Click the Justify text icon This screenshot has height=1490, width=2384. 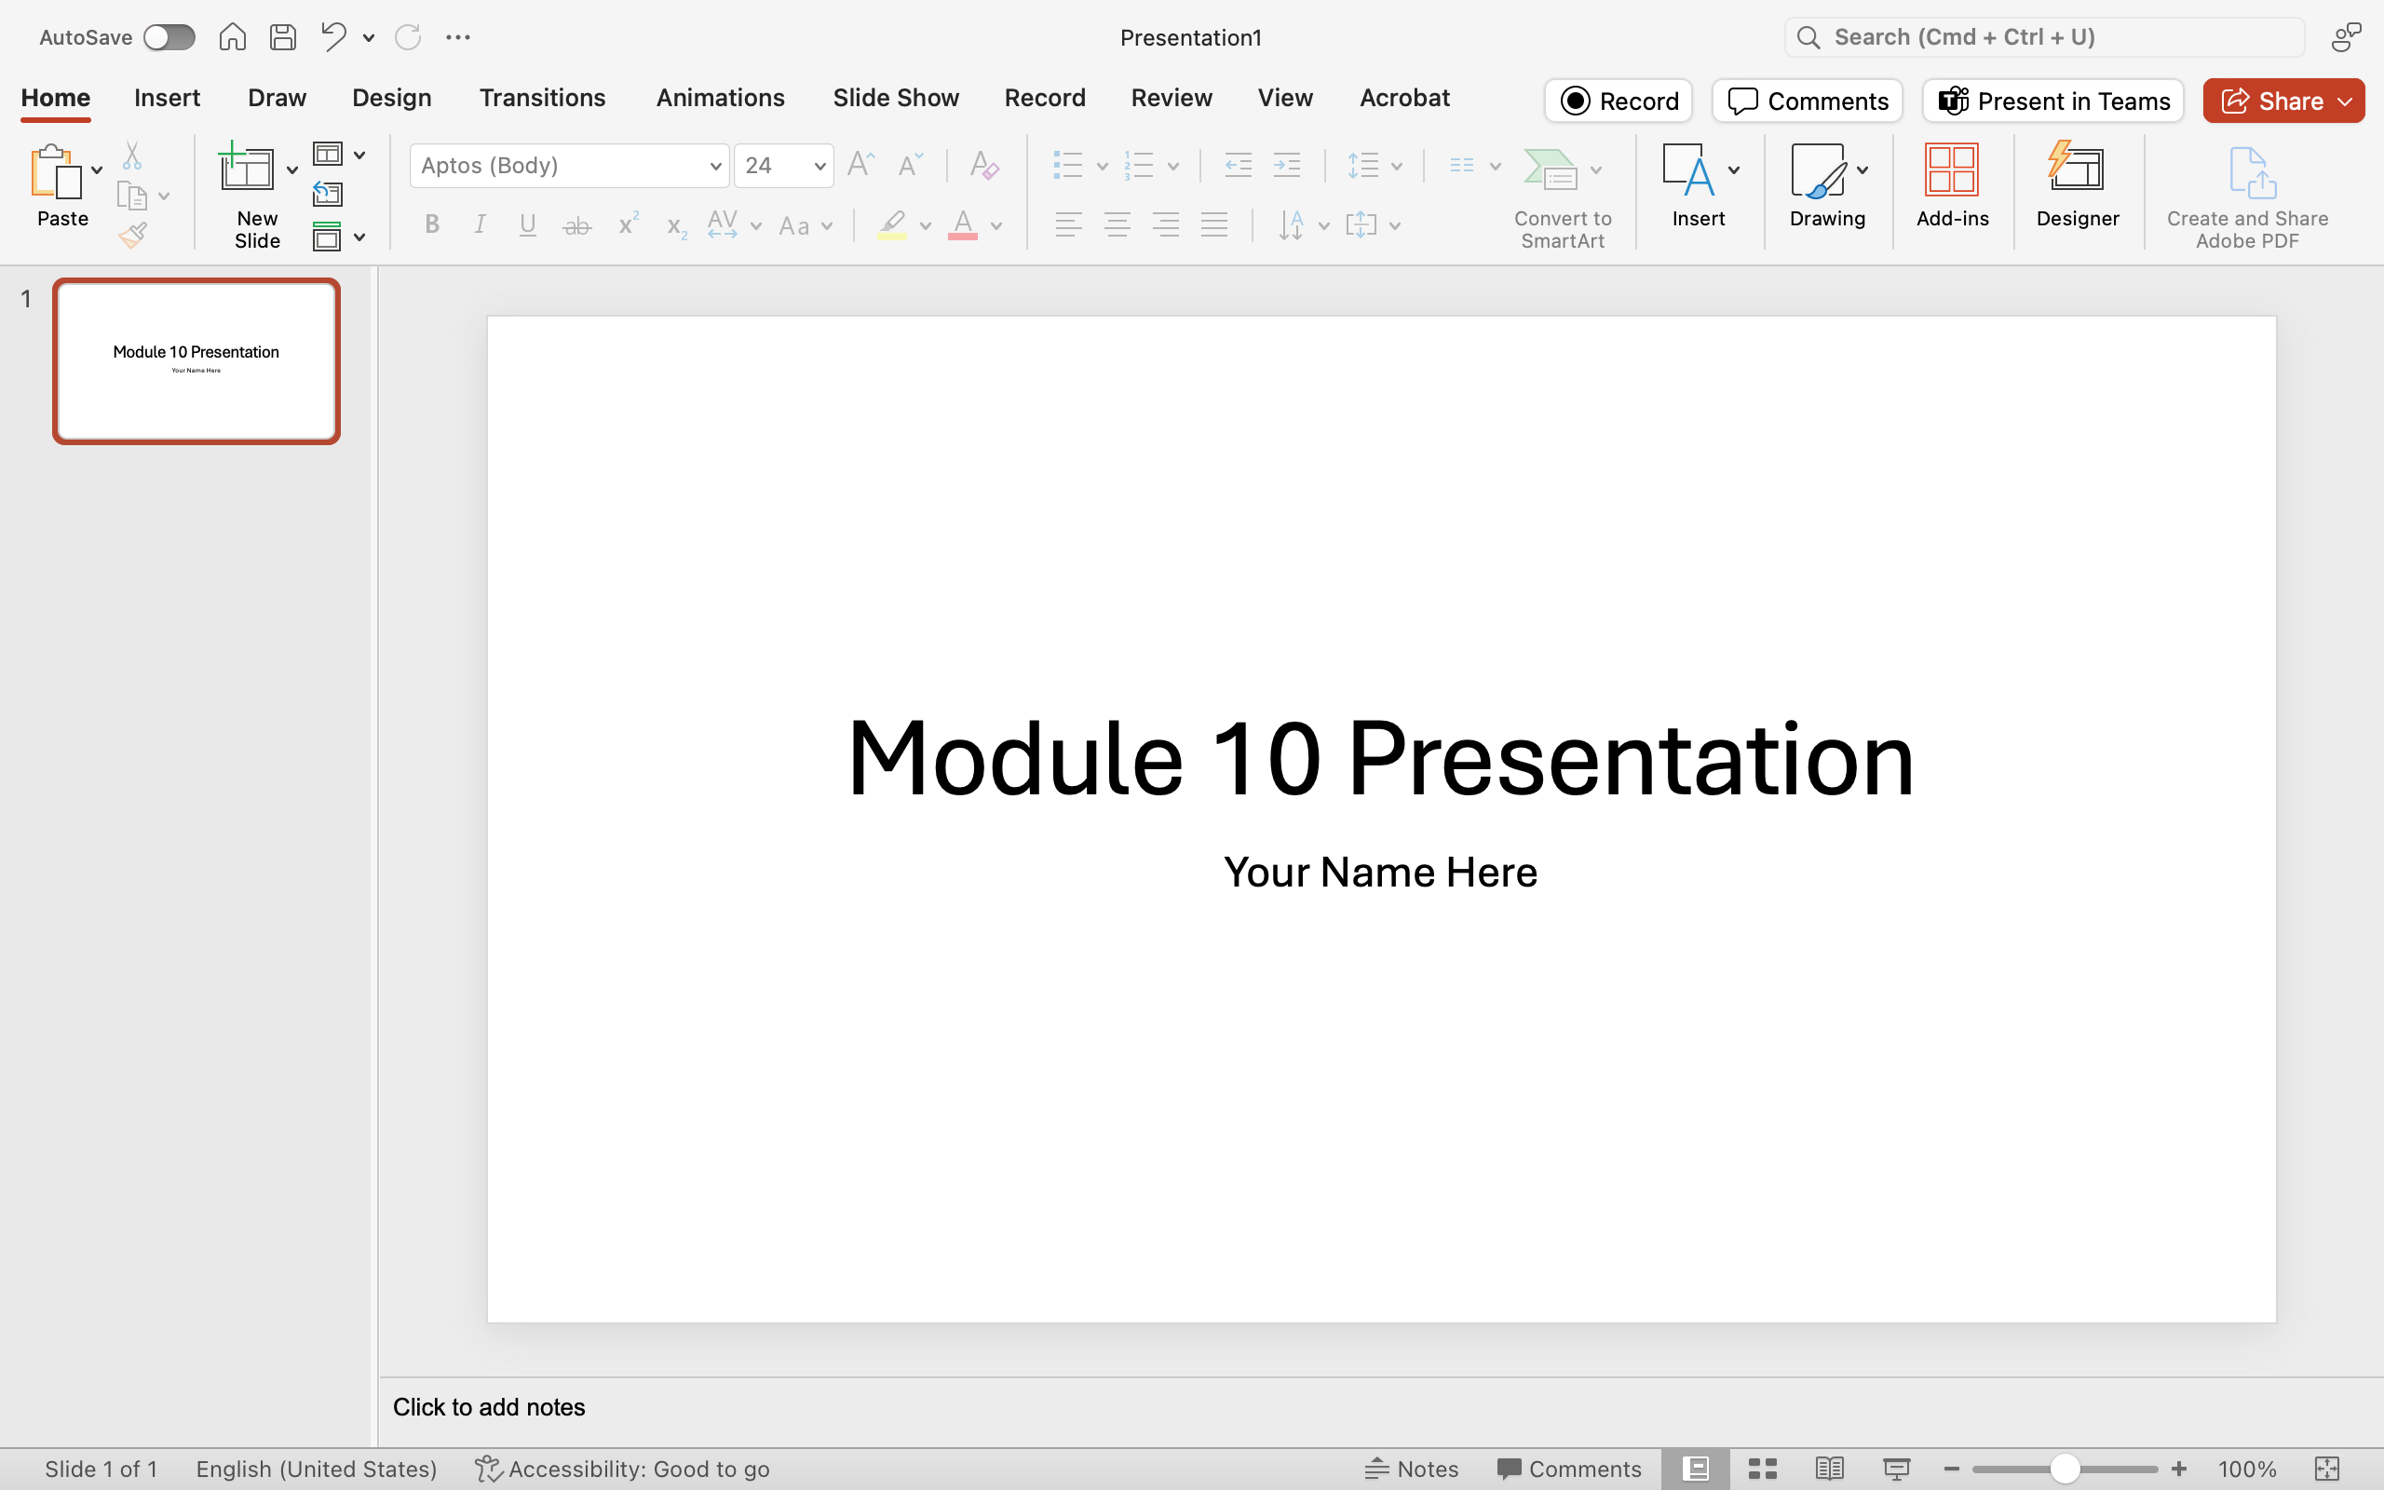(x=1214, y=224)
